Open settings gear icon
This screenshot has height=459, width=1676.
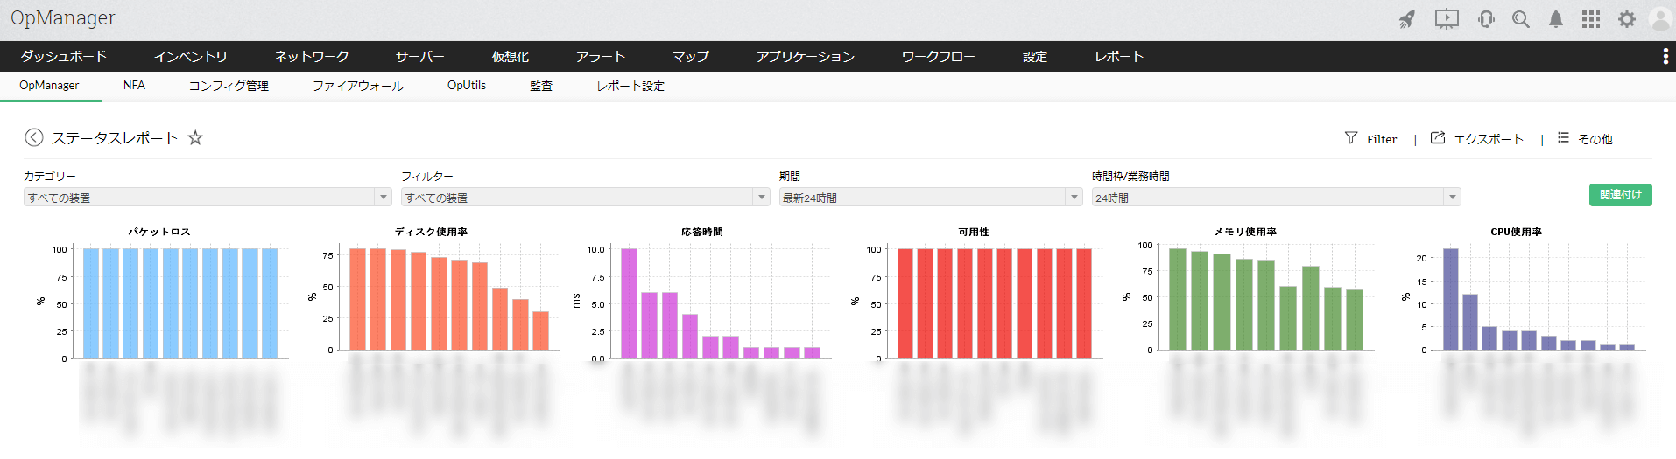[1626, 19]
